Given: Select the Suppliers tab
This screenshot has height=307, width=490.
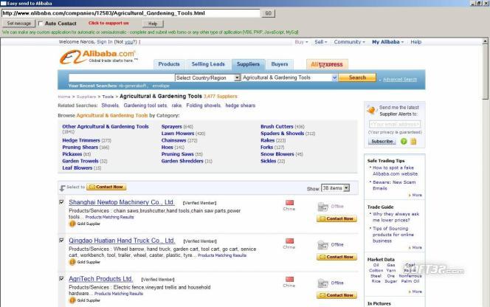Looking at the screenshot, I should point(248,64).
